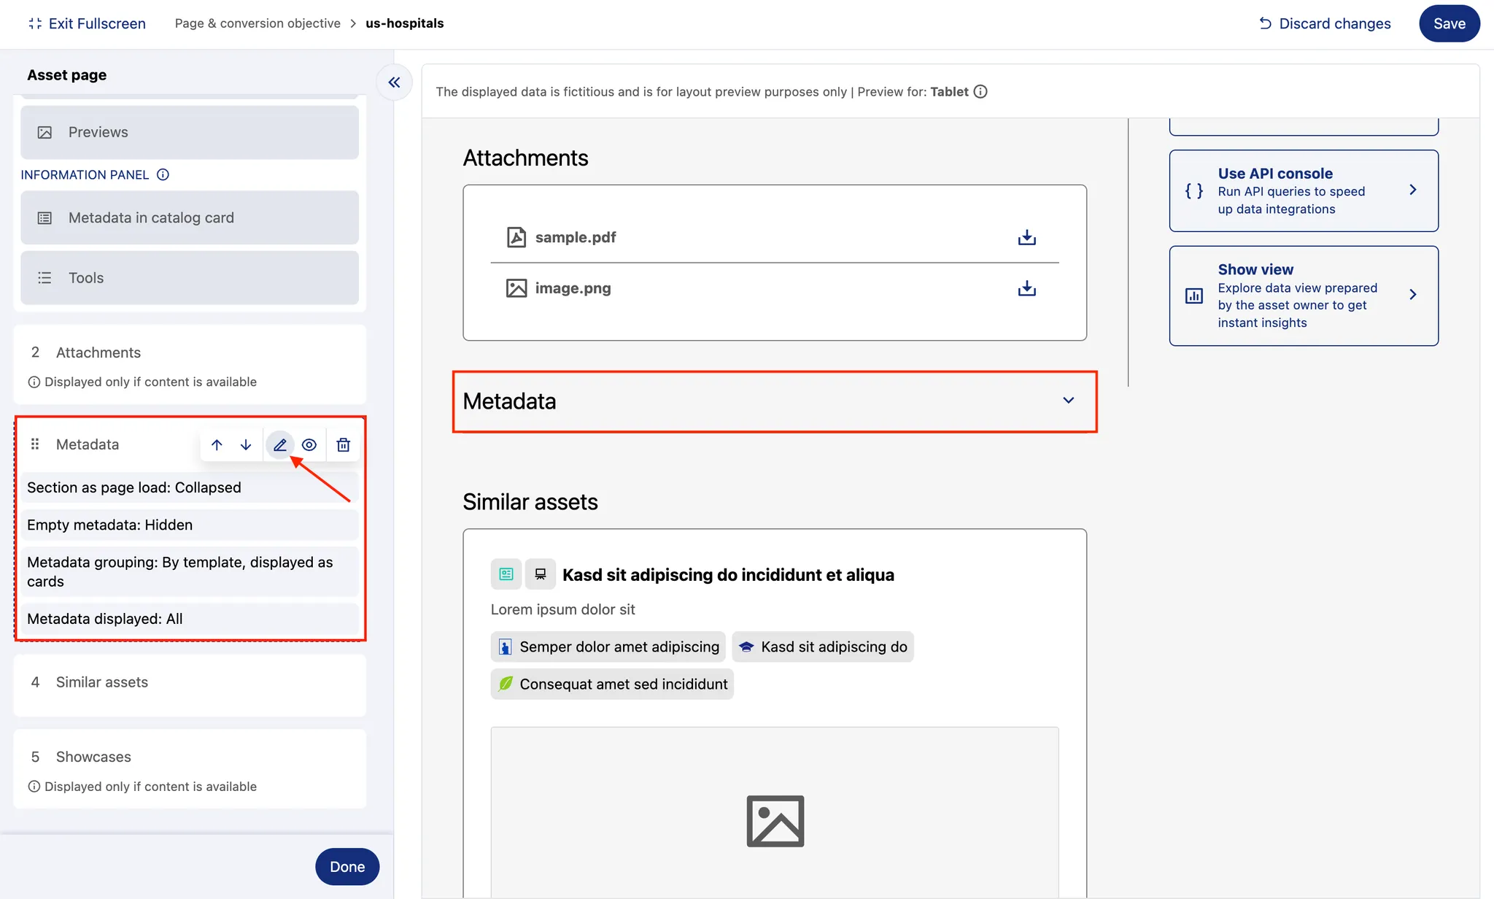
Task: Move Metadata section down with arrow
Action: point(246,444)
